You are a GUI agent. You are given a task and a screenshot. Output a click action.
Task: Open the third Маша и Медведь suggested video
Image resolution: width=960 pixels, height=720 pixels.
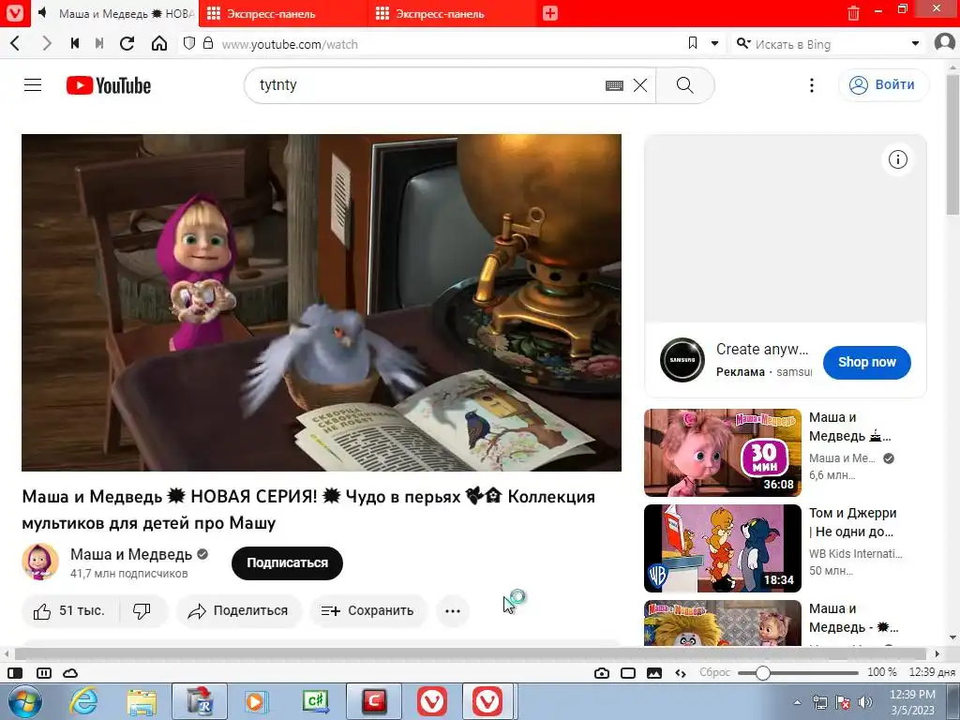pyautogui.click(x=723, y=623)
